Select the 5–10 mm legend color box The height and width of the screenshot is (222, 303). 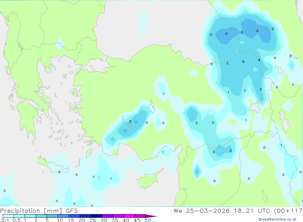tap(52, 216)
